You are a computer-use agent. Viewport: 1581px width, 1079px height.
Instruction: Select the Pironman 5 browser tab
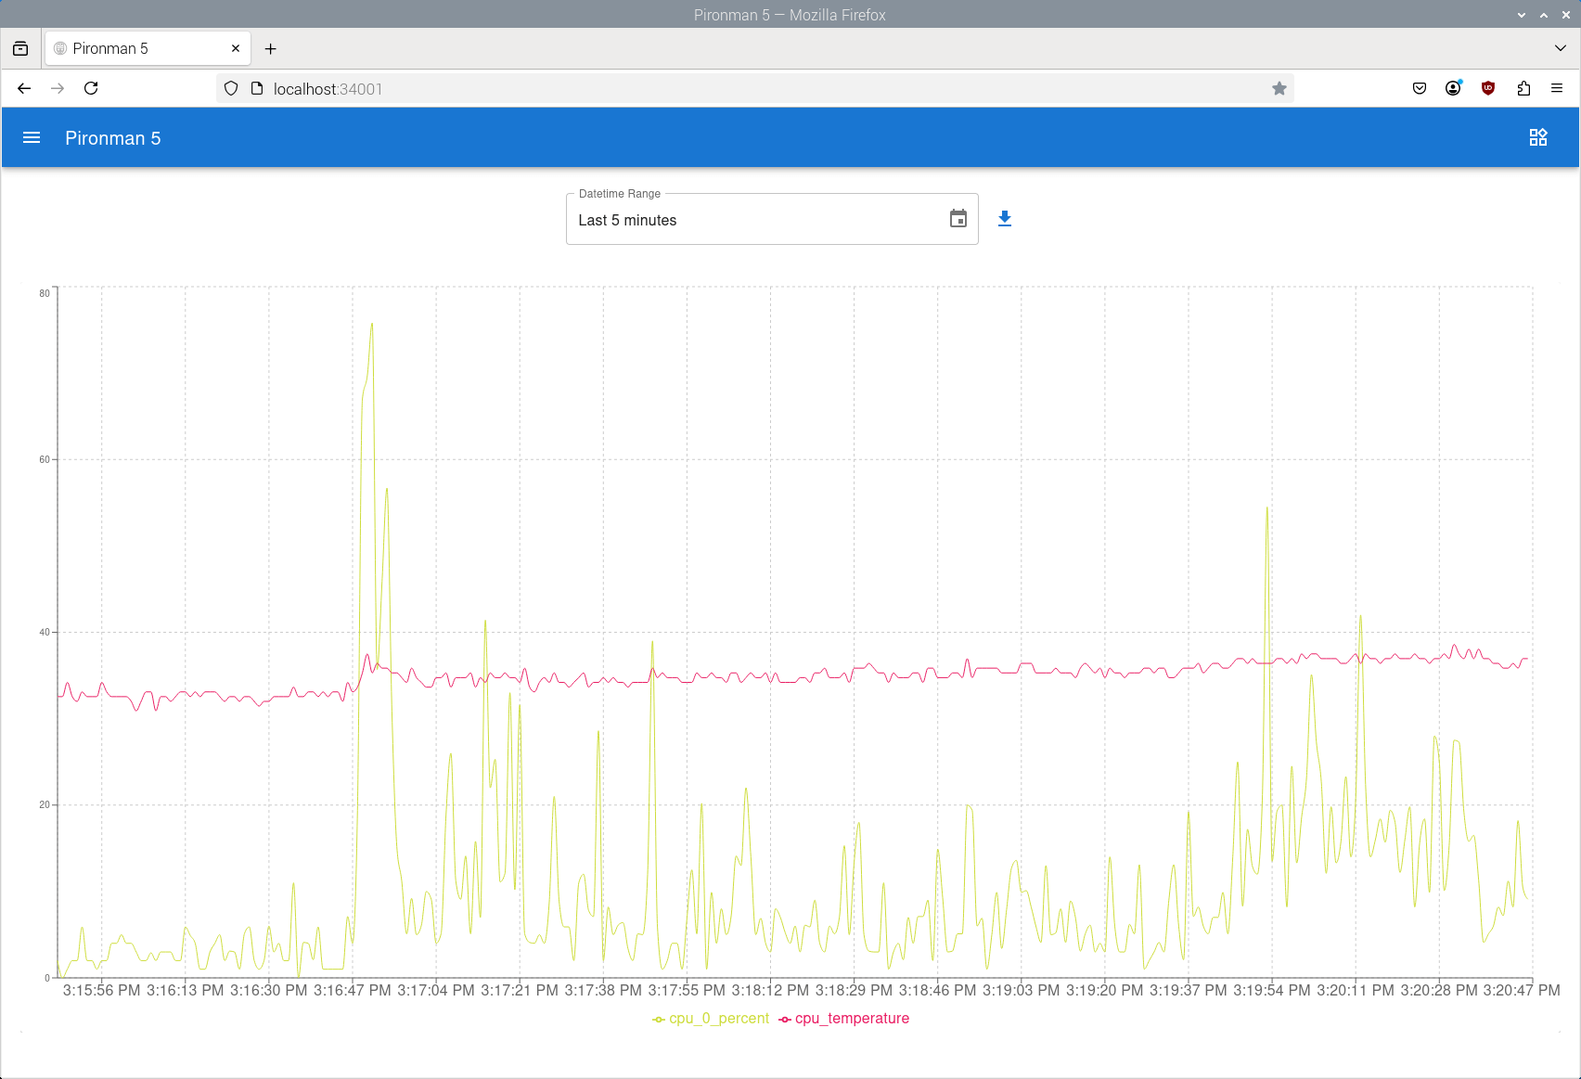click(148, 48)
